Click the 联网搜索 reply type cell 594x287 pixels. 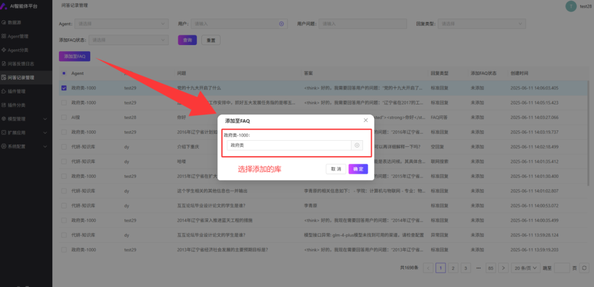click(439, 162)
